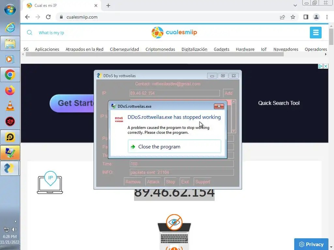334x250 pixels.
Task: Open the yellow-black circular arrow taskbar icon
Action: coord(10,137)
